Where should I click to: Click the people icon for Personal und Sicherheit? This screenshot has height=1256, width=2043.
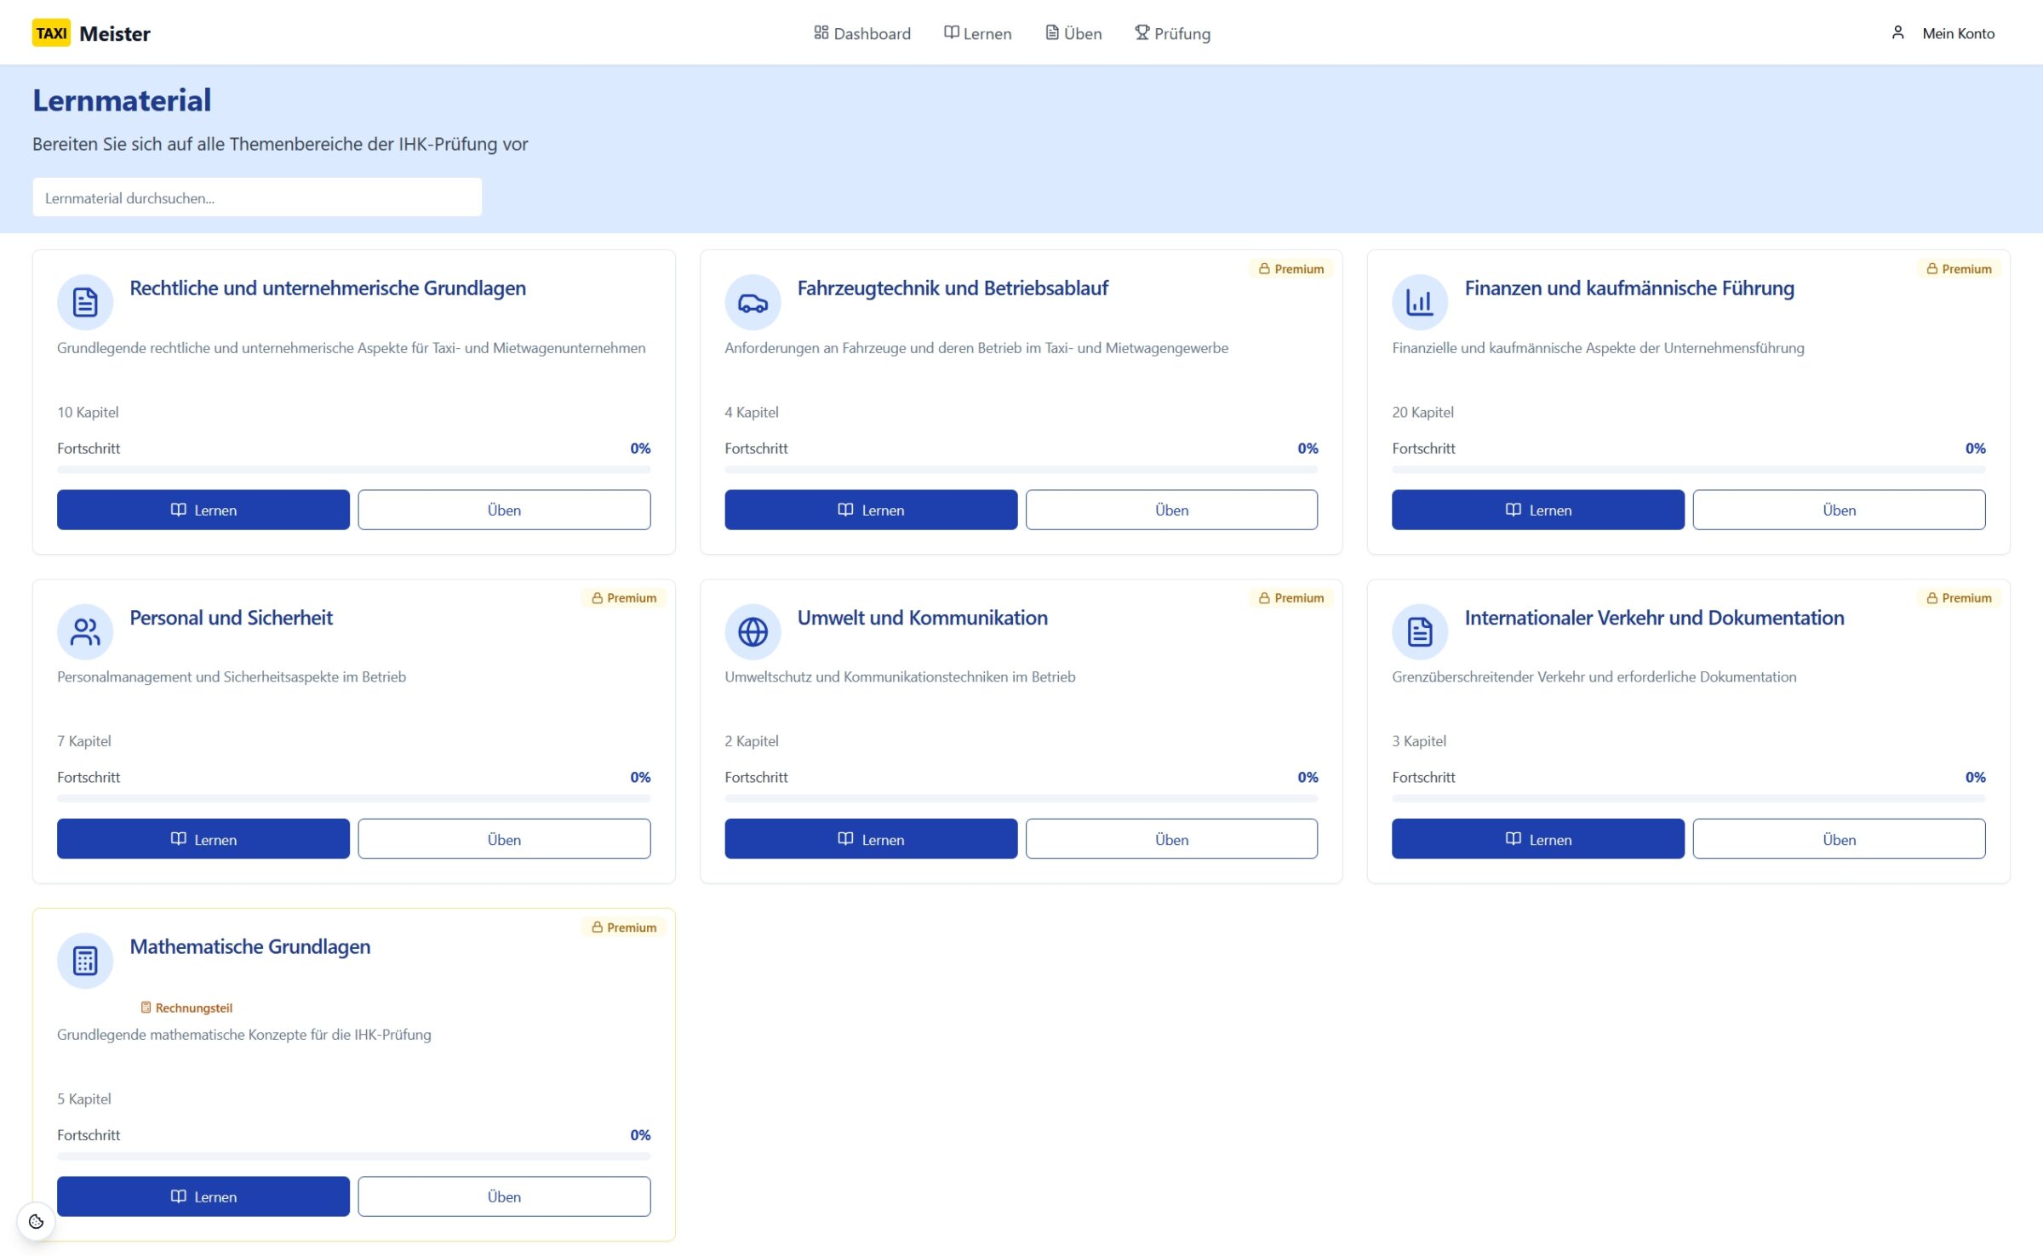pos(85,631)
